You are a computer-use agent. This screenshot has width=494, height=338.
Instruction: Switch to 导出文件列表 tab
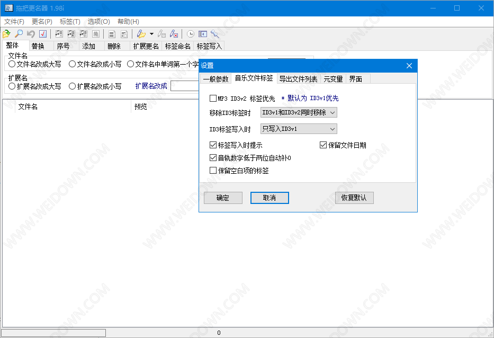click(x=298, y=79)
